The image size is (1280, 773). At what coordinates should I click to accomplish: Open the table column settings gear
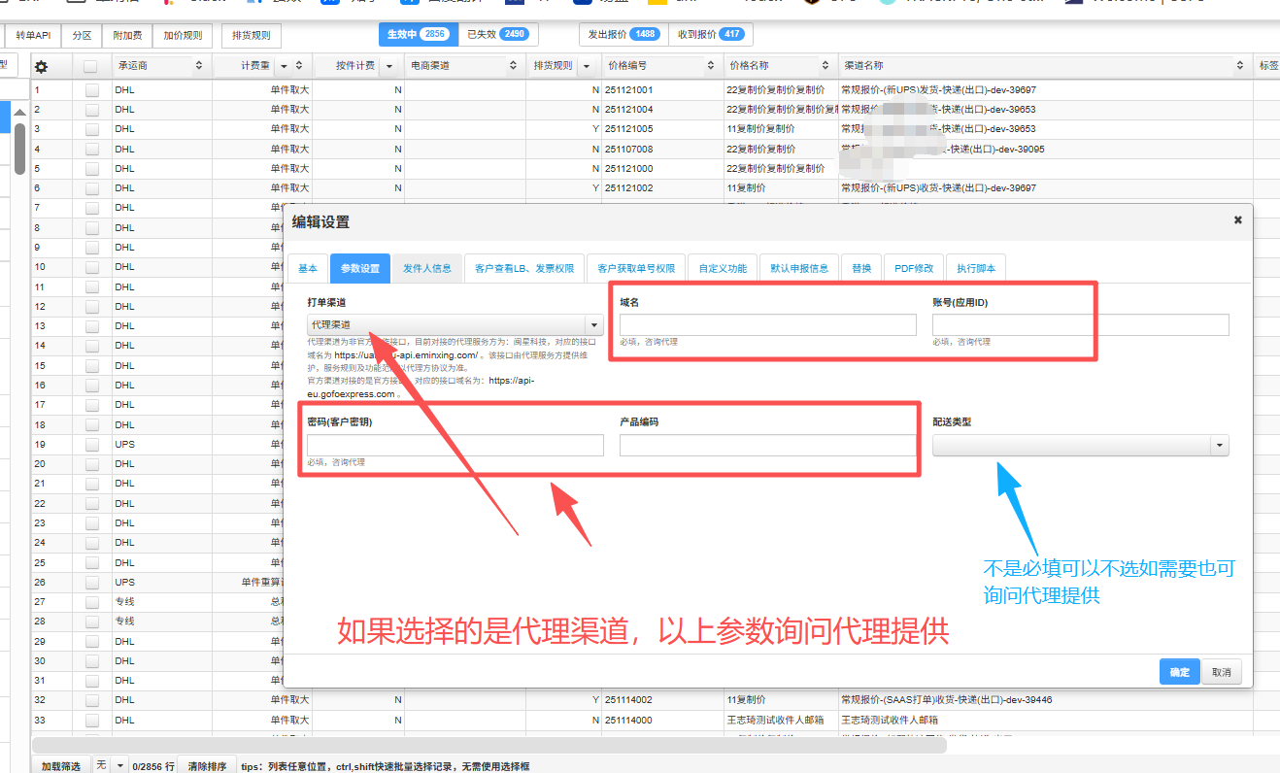pyautogui.click(x=41, y=67)
